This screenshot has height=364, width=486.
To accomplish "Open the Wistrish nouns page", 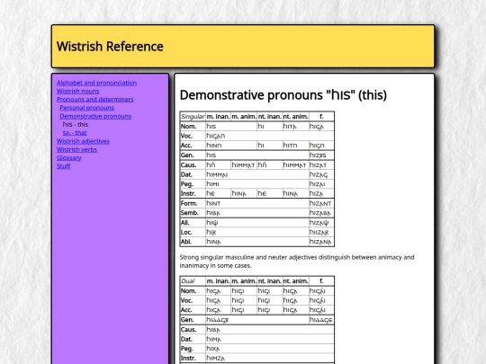I will 77,92.
